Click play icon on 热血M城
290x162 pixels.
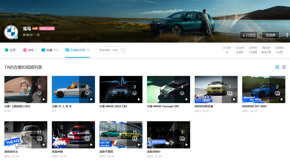point(91,145)
